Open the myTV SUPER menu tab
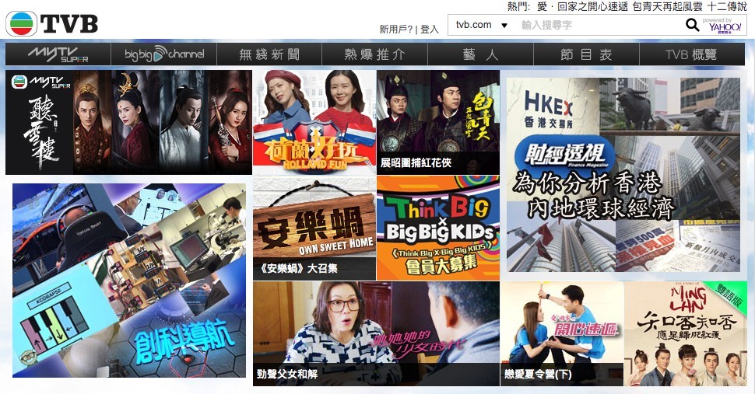The height and width of the screenshot is (394, 755). [x=58, y=54]
